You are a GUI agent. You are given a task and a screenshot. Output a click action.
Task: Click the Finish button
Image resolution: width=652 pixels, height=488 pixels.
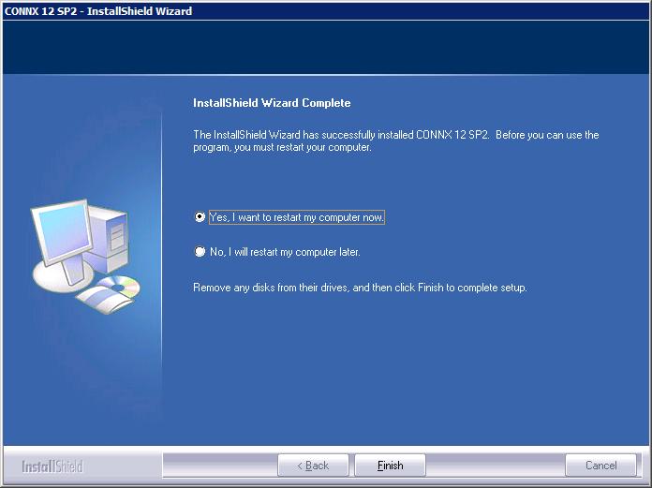tap(390, 466)
